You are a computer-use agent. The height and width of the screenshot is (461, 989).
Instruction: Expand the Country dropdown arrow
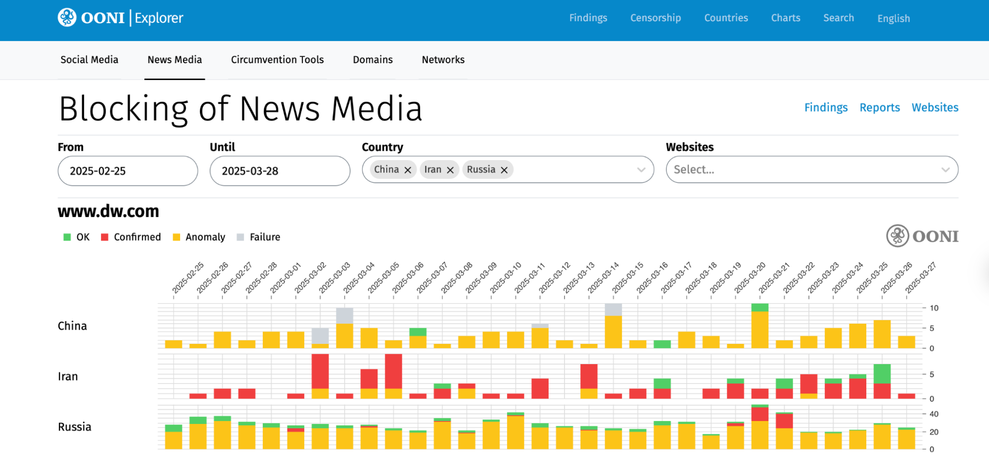coord(641,170)
